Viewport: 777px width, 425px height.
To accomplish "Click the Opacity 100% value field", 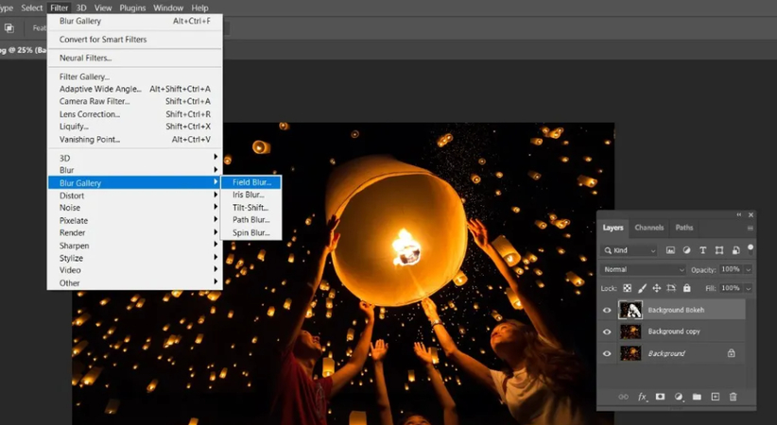I will 732,269.
